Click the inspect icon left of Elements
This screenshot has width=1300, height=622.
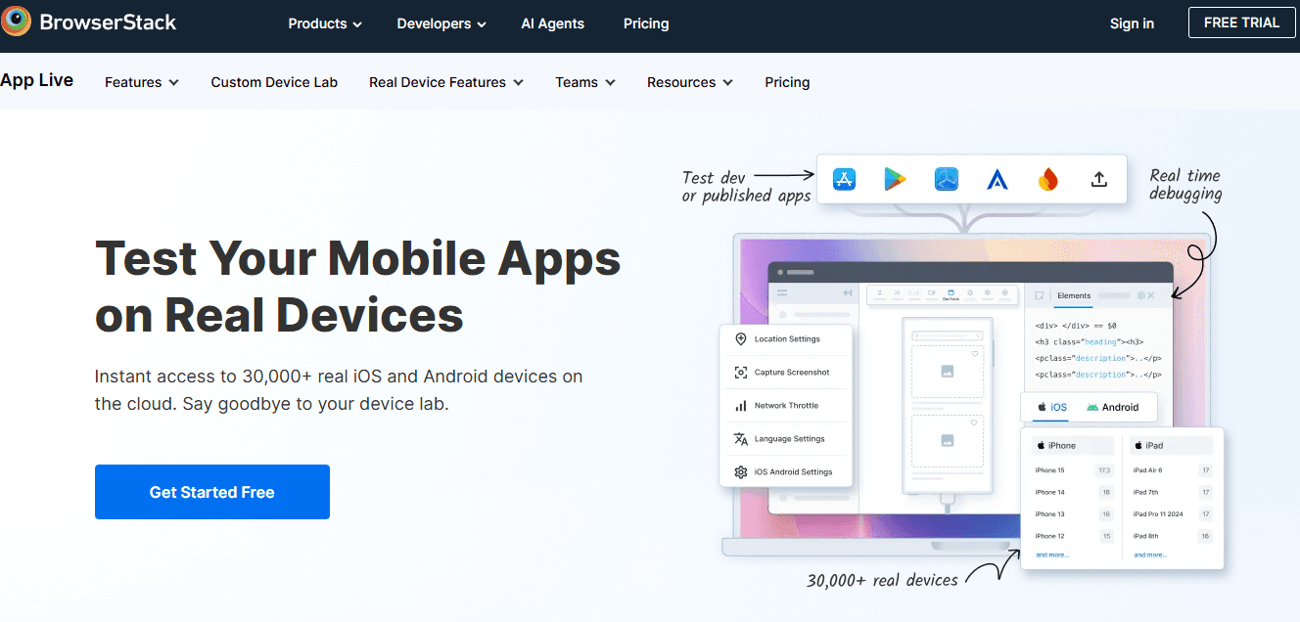[x=1039, y=295]
